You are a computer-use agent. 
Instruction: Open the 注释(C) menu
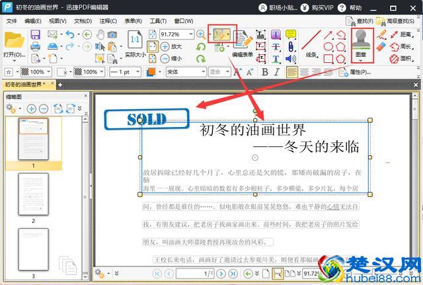click(108, 21)
